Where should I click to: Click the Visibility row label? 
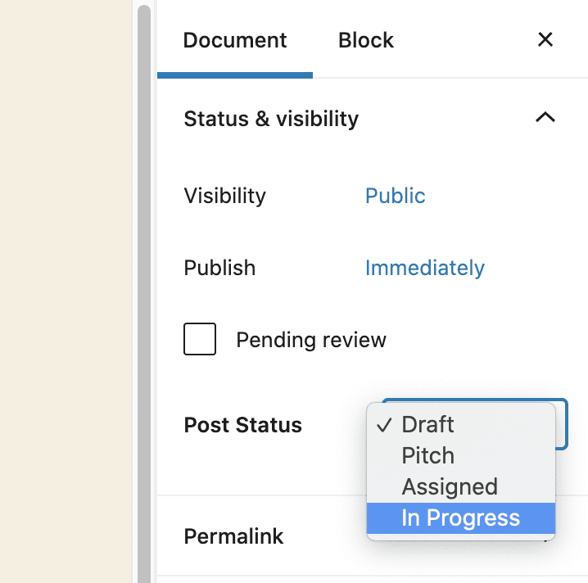click(x=224, y=197)
